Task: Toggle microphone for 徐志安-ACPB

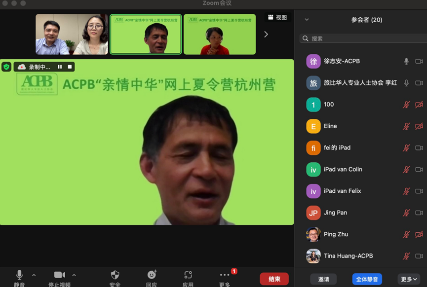Action: (406, 61)
